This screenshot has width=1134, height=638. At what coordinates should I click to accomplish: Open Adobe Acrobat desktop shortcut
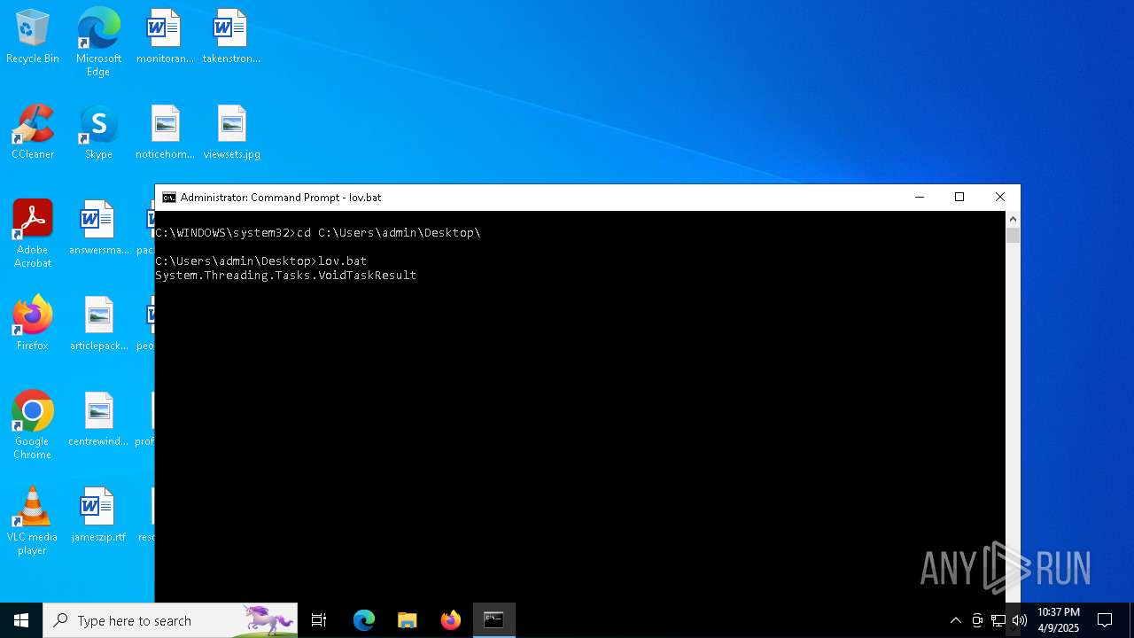point(33,234)
